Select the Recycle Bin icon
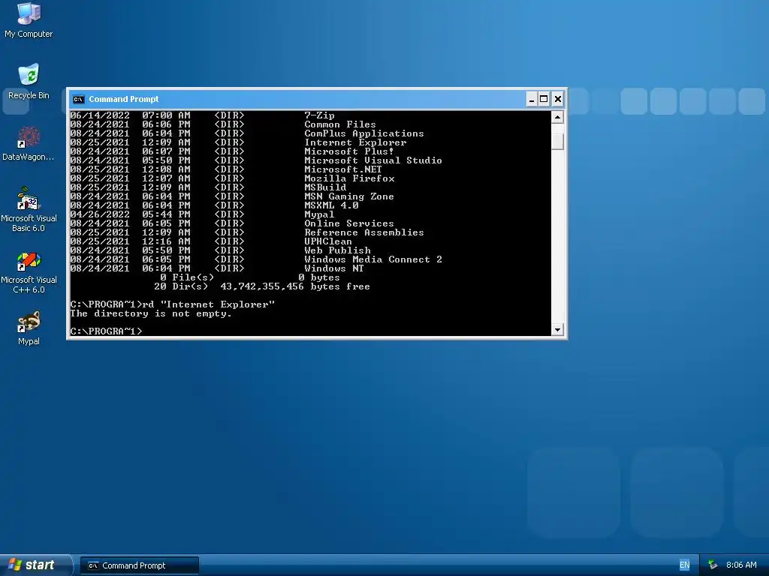 (x=29, y=81)
